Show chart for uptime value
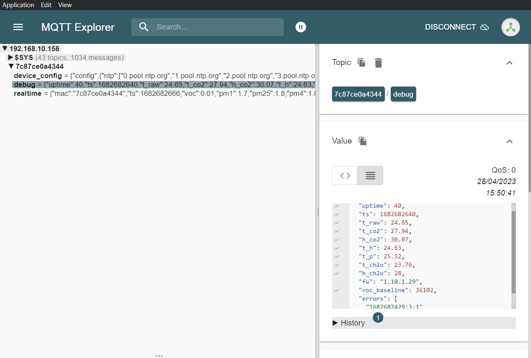531x358 pixels. 337,206
